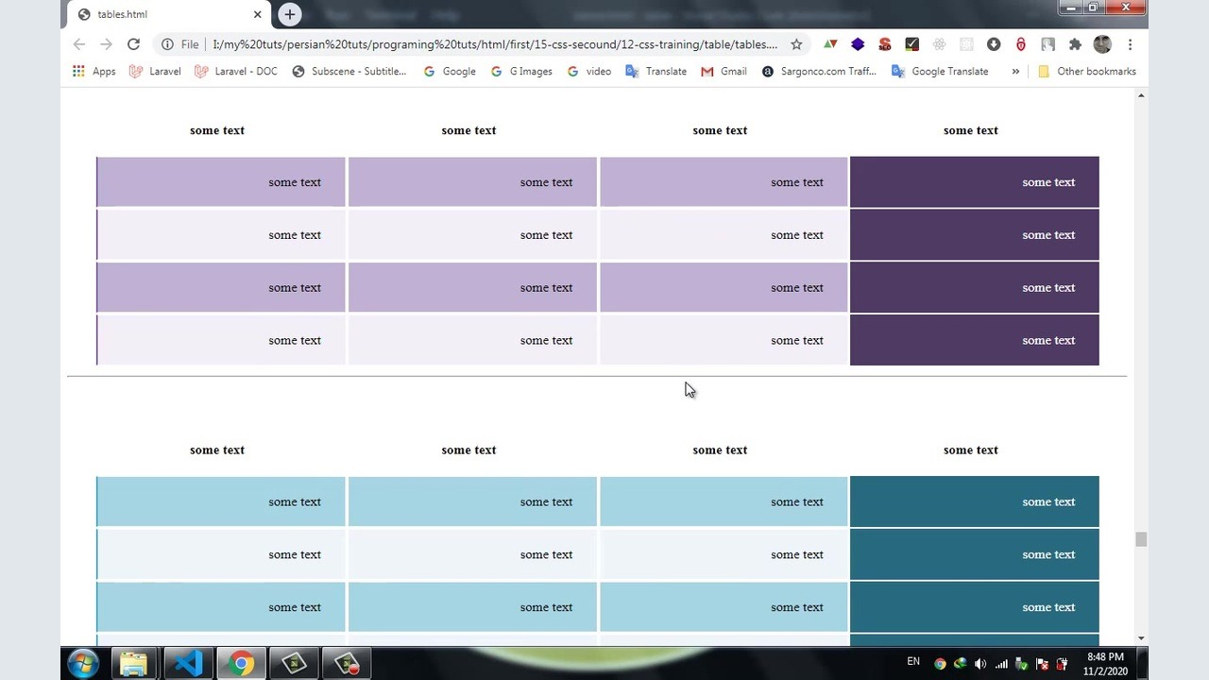Screen dimensions: 1209x680
Task: Go back to the previous page
Action: coord(79,44)
